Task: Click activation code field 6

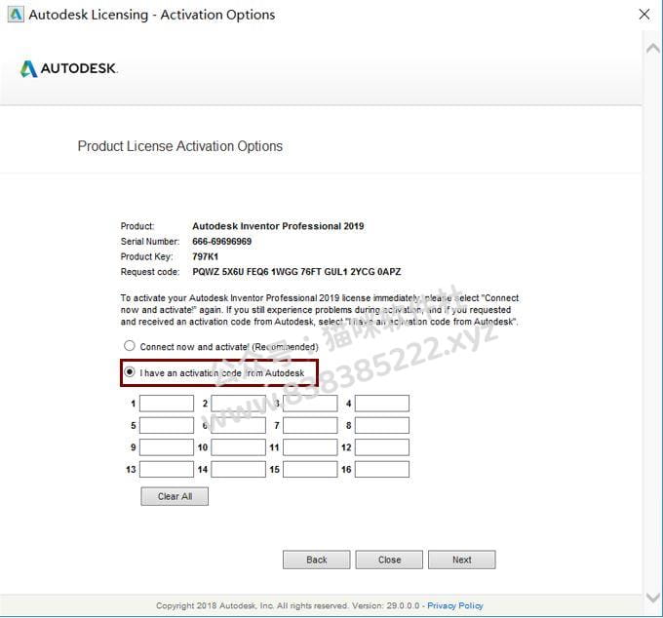Action: [239, 425]
